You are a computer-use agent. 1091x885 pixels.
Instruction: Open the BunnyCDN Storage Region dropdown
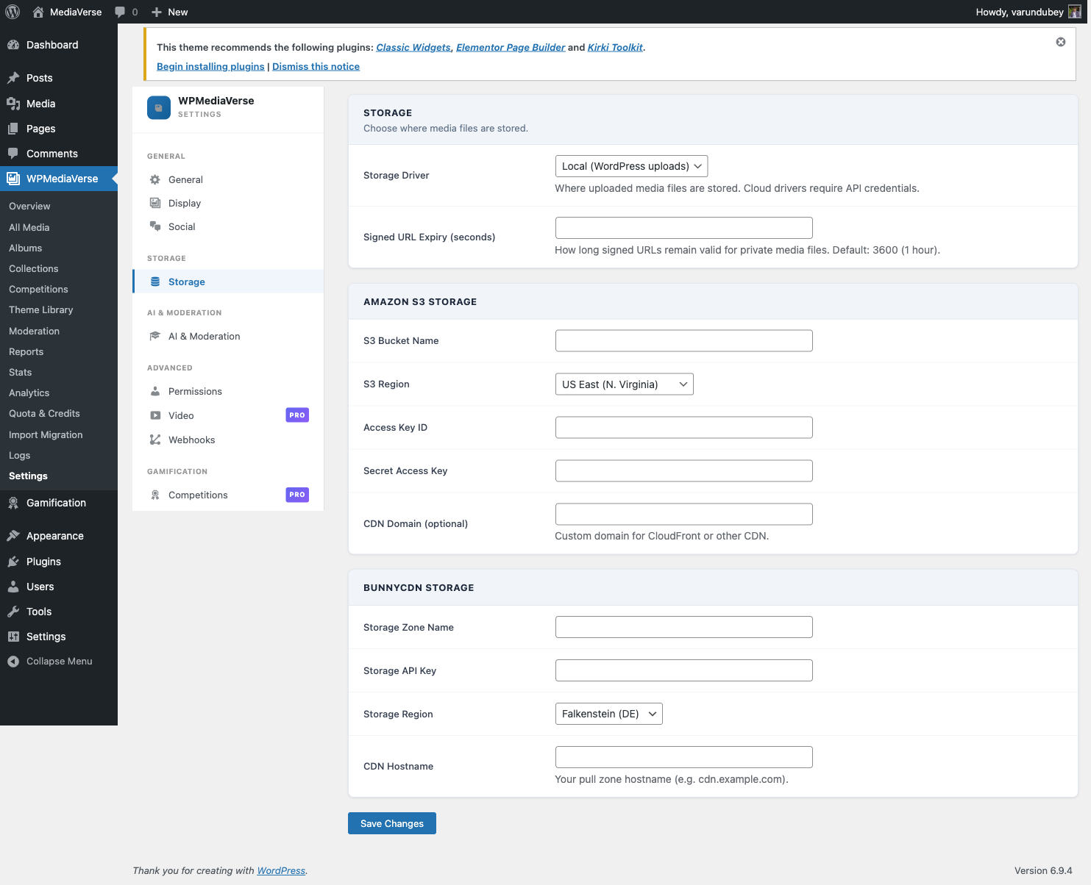pyautogui.click(x=608, y=714)
